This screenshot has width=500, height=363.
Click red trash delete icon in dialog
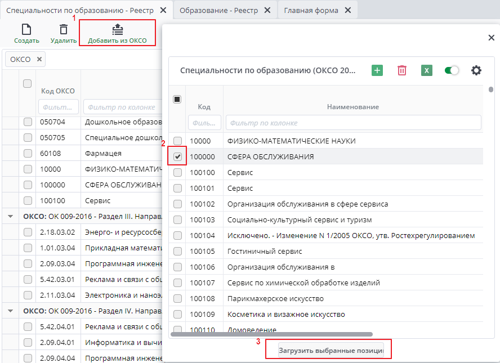pos(402,70)
